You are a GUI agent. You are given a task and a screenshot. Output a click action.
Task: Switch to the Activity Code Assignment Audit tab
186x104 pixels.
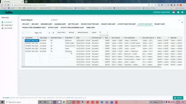tap(72, 28)
